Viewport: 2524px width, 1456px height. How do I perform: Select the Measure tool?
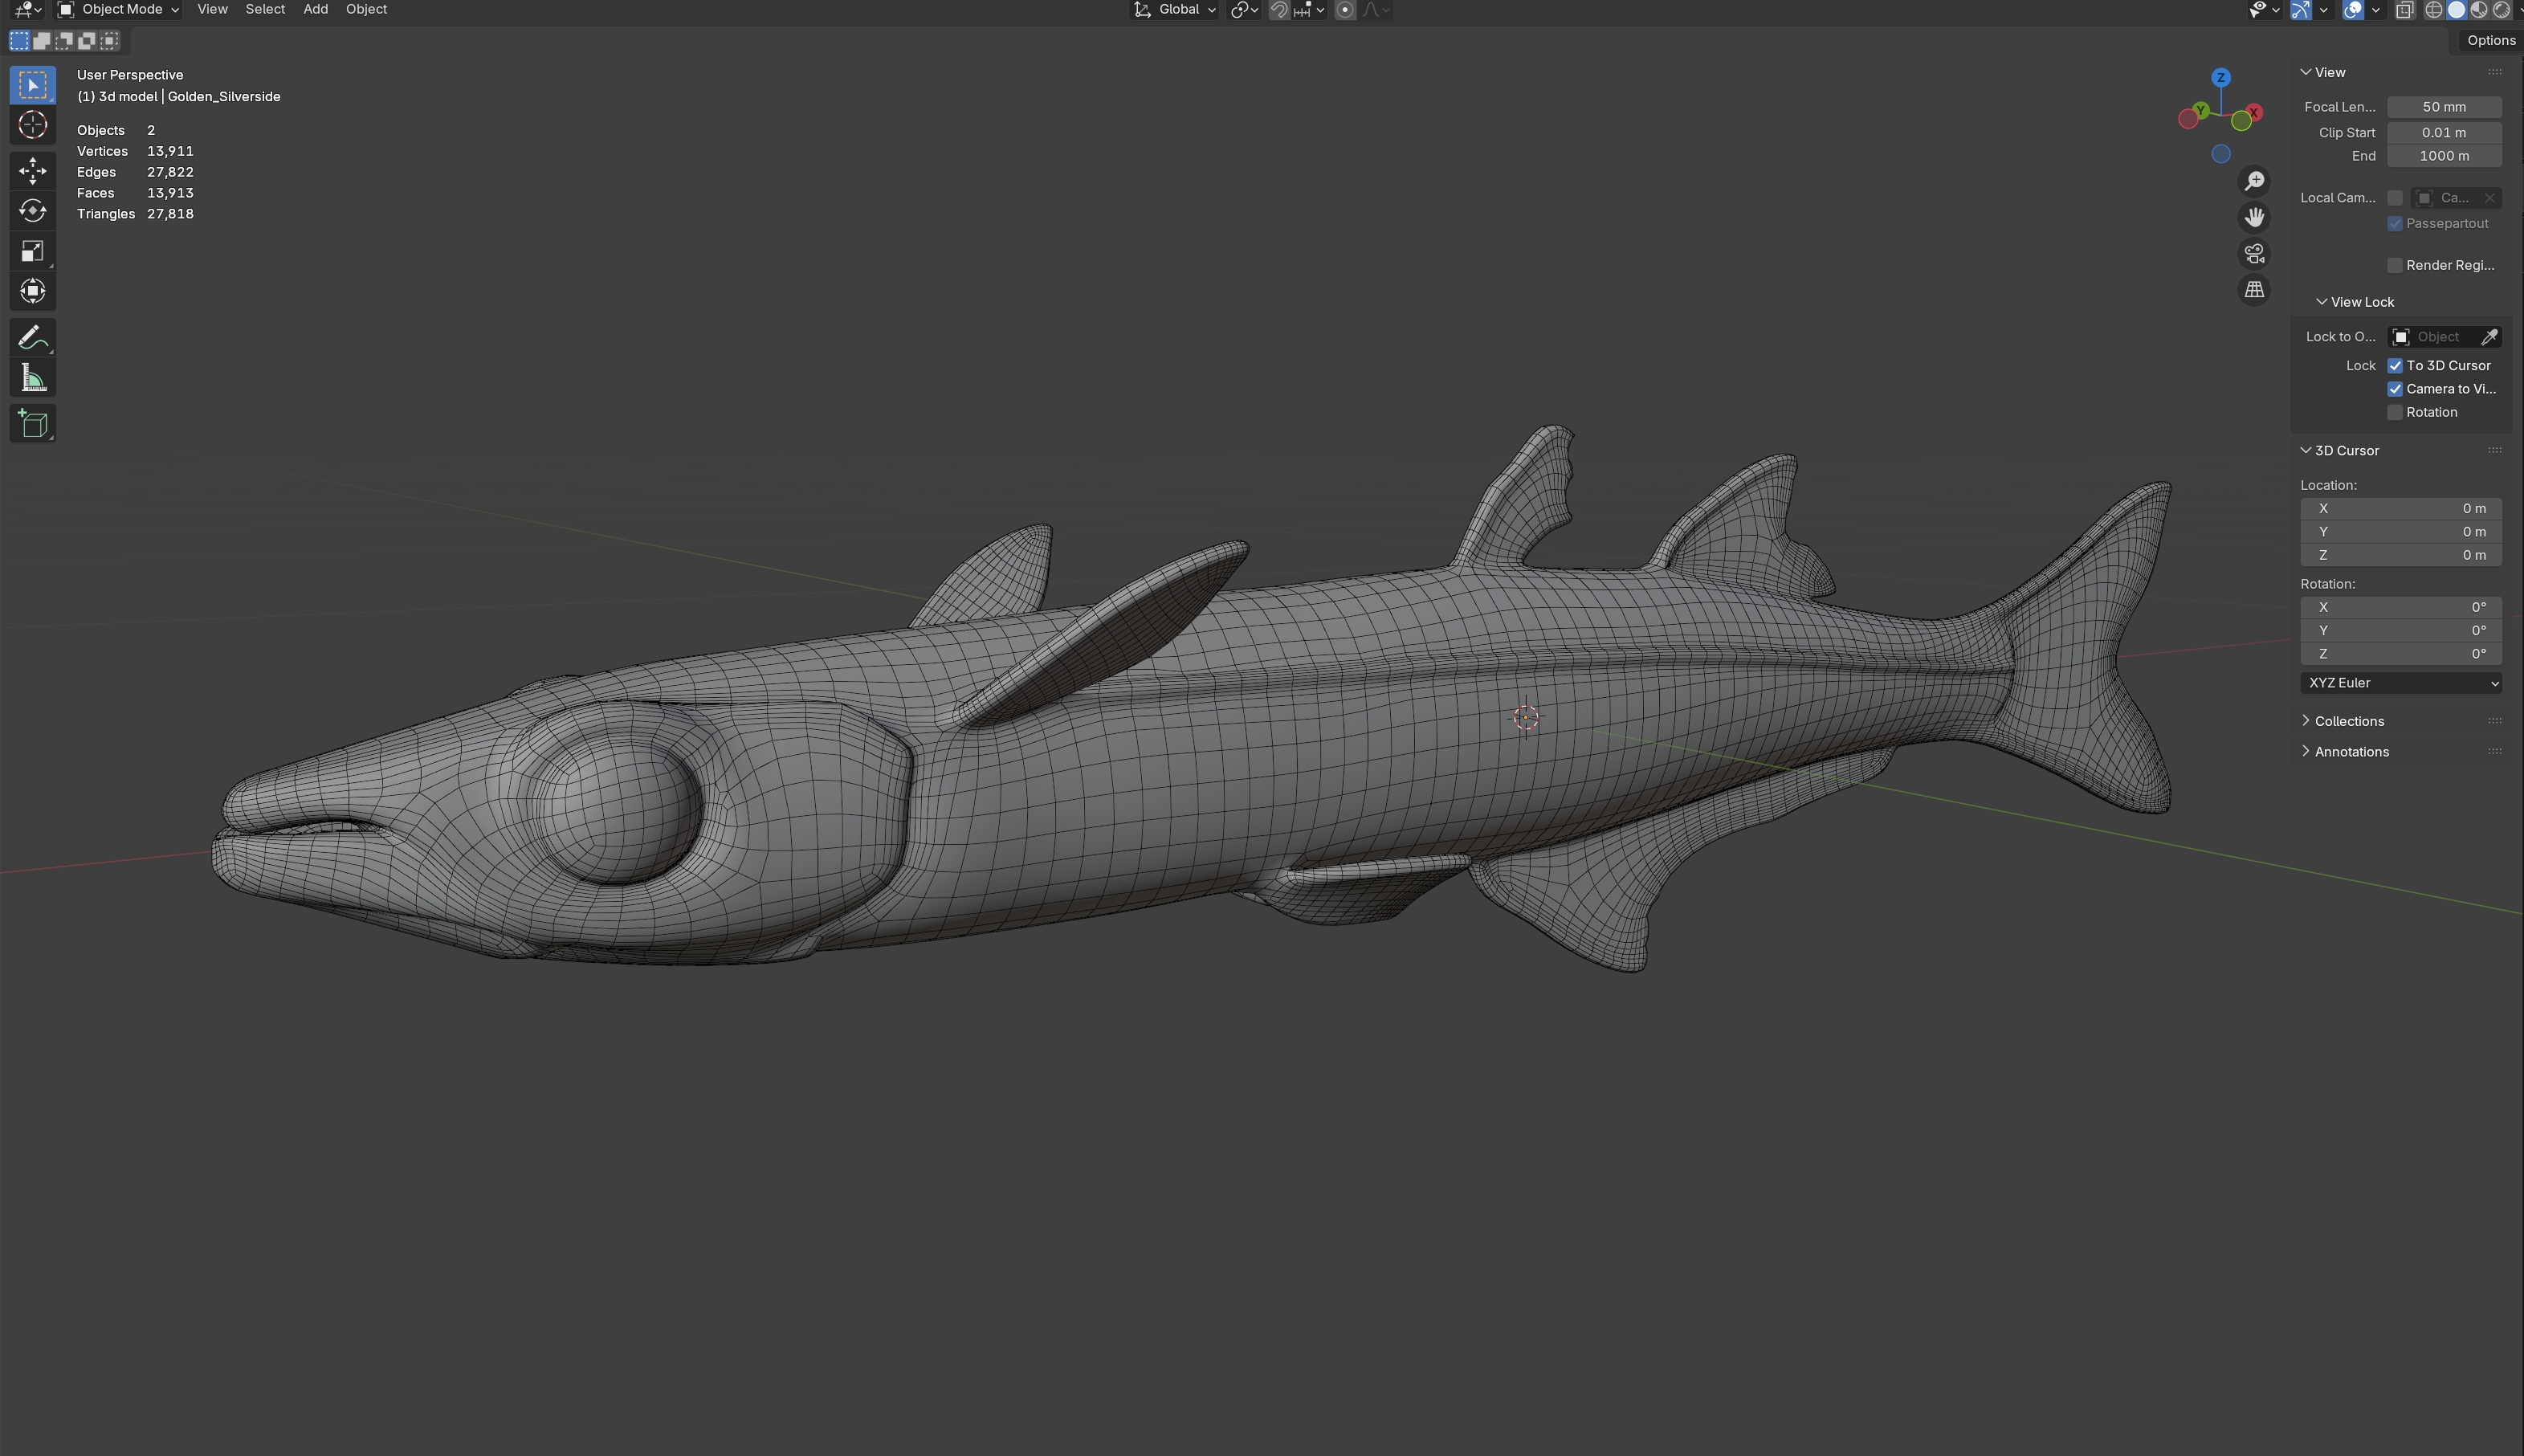(32, 379)
